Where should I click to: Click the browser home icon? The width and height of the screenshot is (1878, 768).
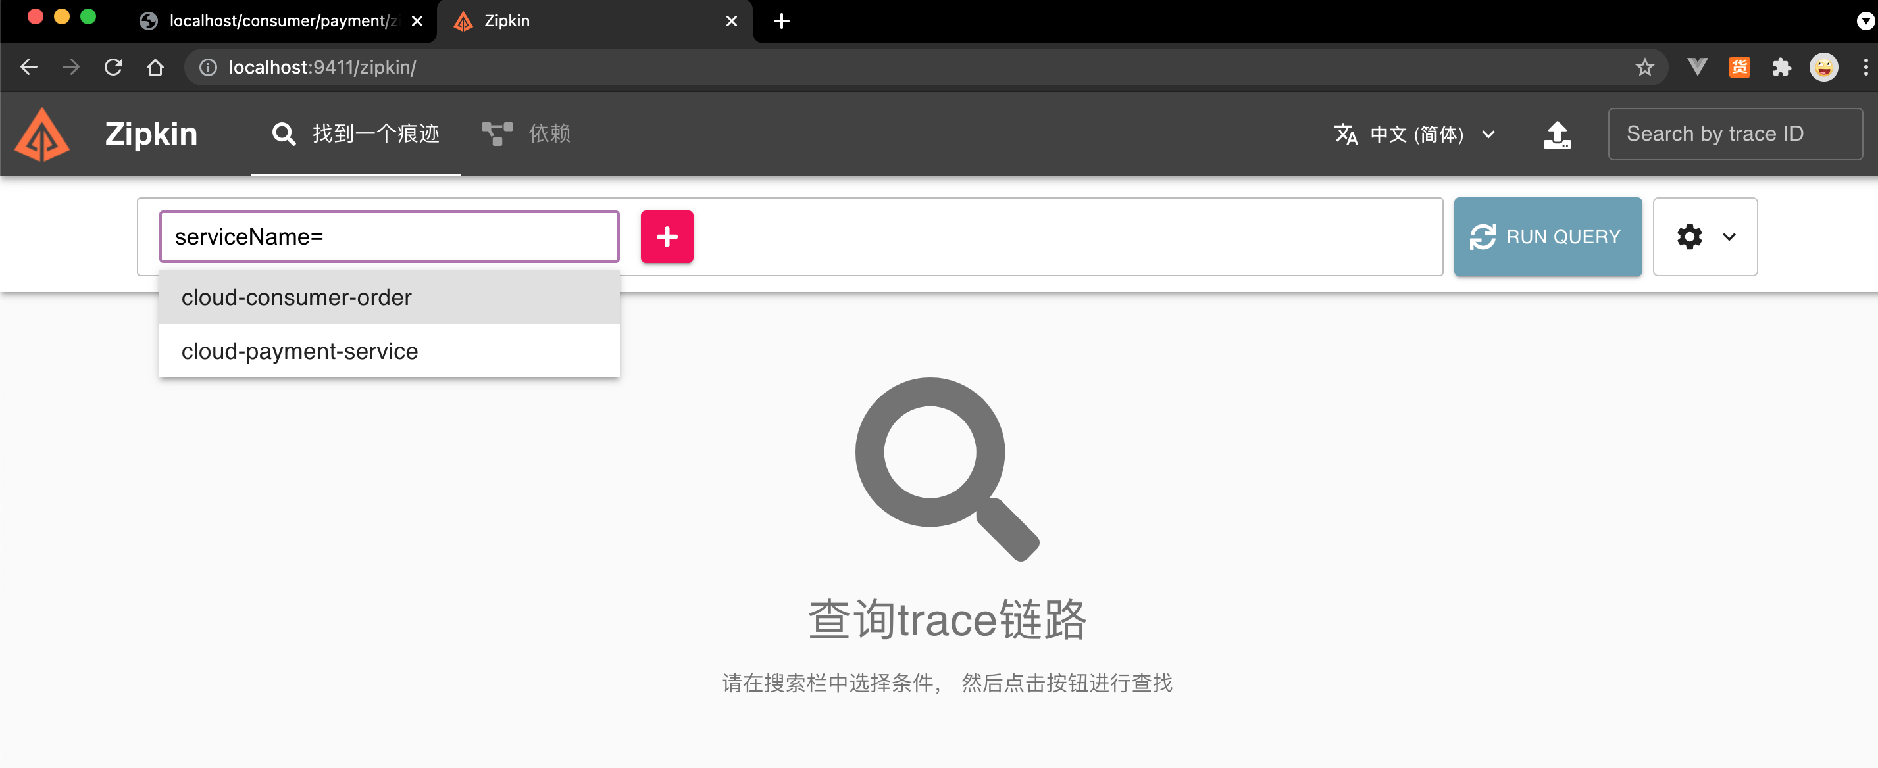pyautogui.click(x=155, y=68)
